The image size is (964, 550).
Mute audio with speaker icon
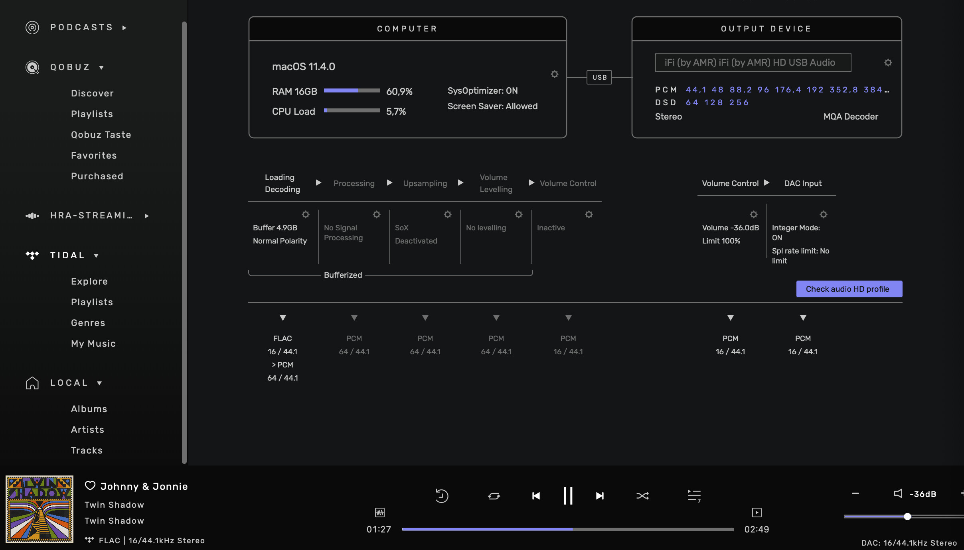[x=898, y=494]
